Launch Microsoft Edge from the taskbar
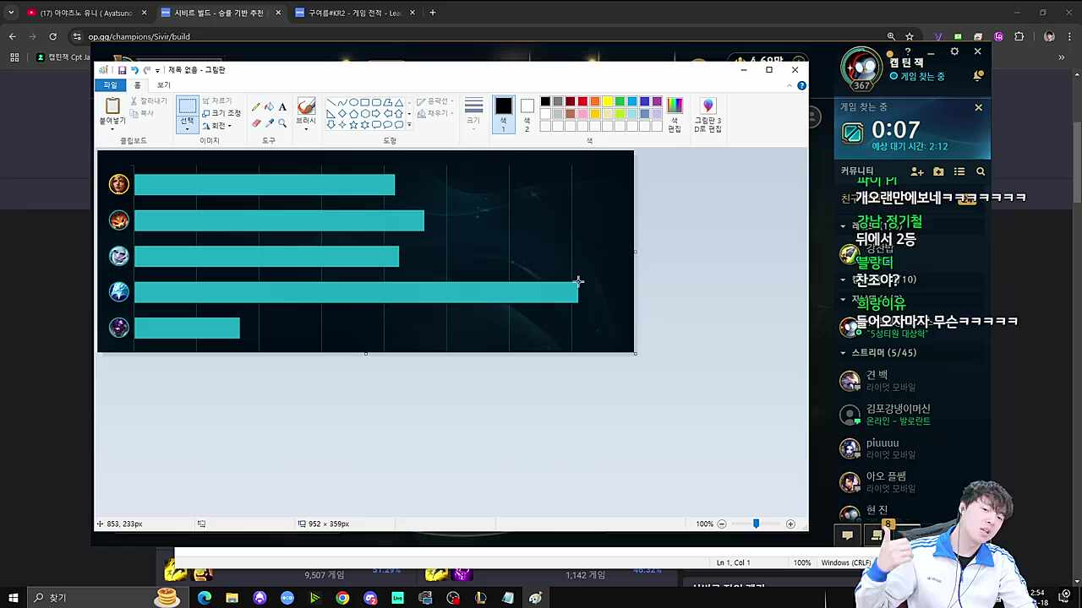 pos(204,598)
